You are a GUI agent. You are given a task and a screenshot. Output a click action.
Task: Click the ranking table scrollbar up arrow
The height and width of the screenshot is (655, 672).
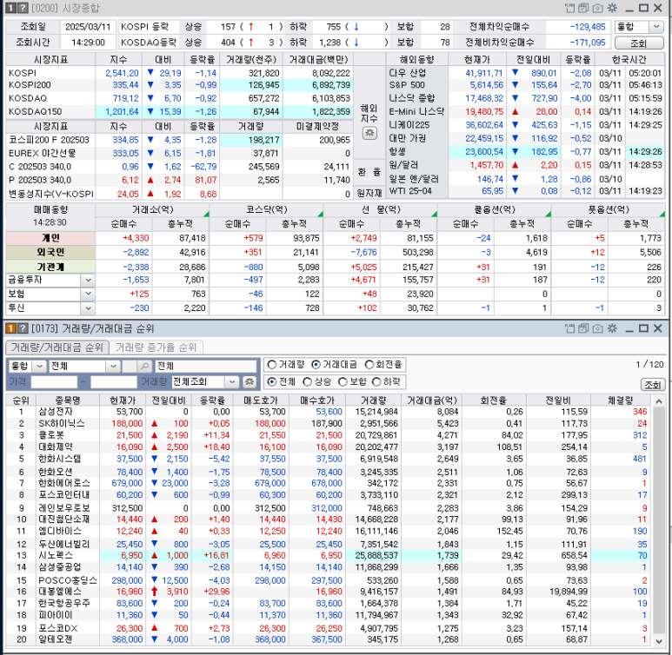point(659,402)
